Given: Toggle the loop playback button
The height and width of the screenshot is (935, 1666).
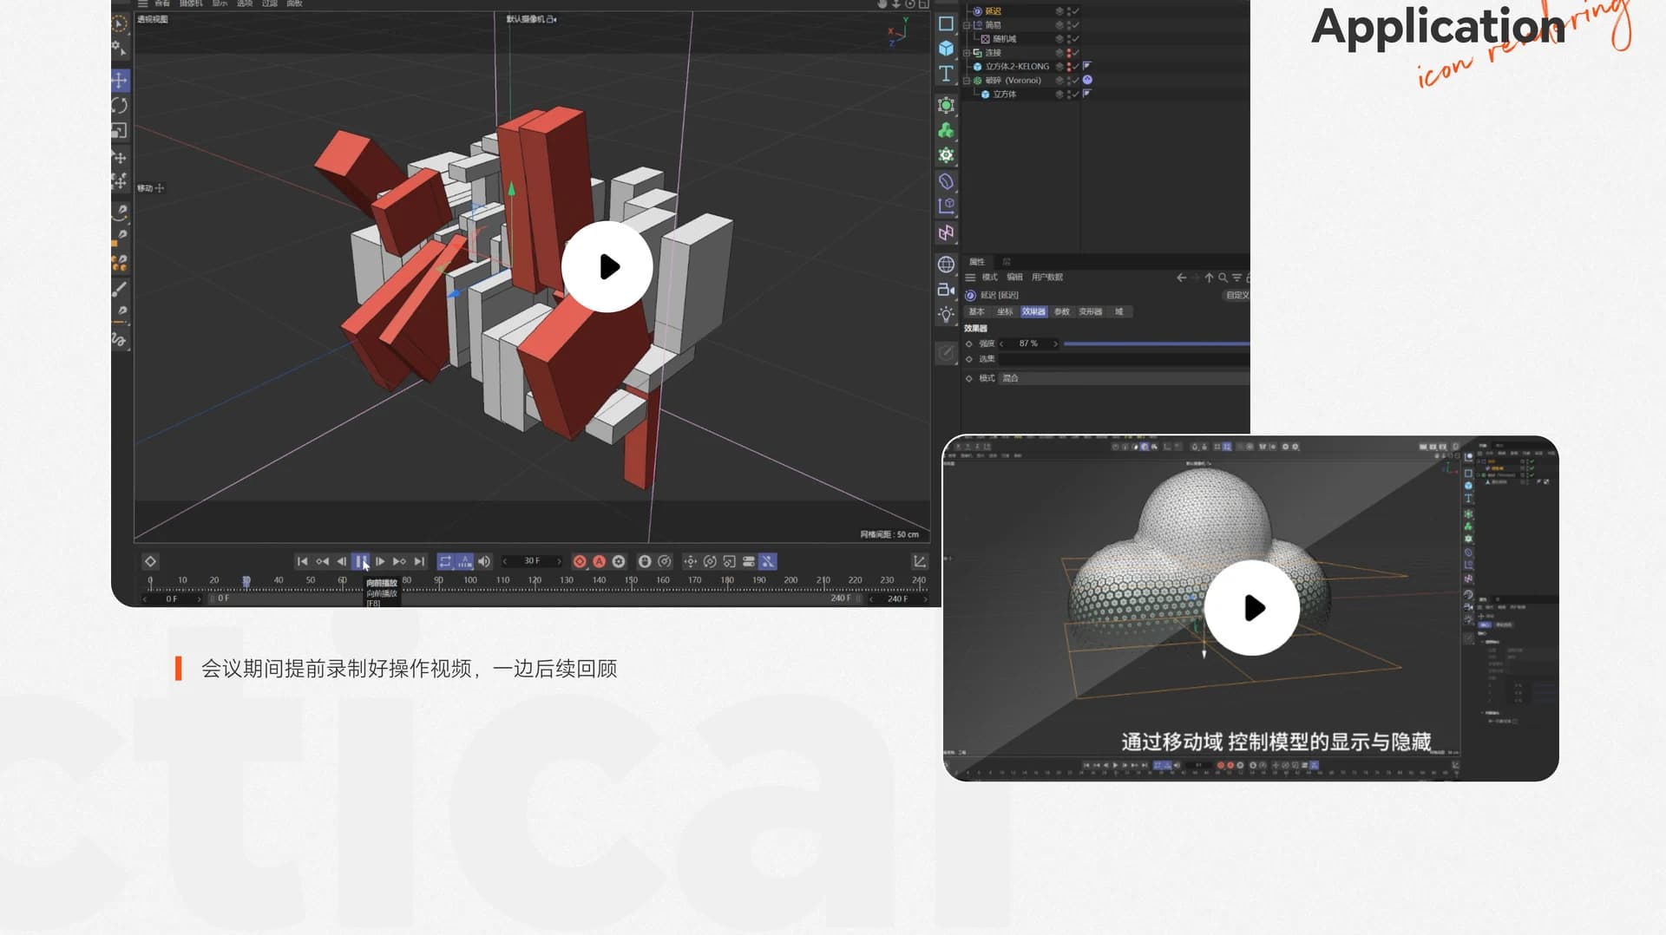Looking at the screenshot, I should pos(445,562).
